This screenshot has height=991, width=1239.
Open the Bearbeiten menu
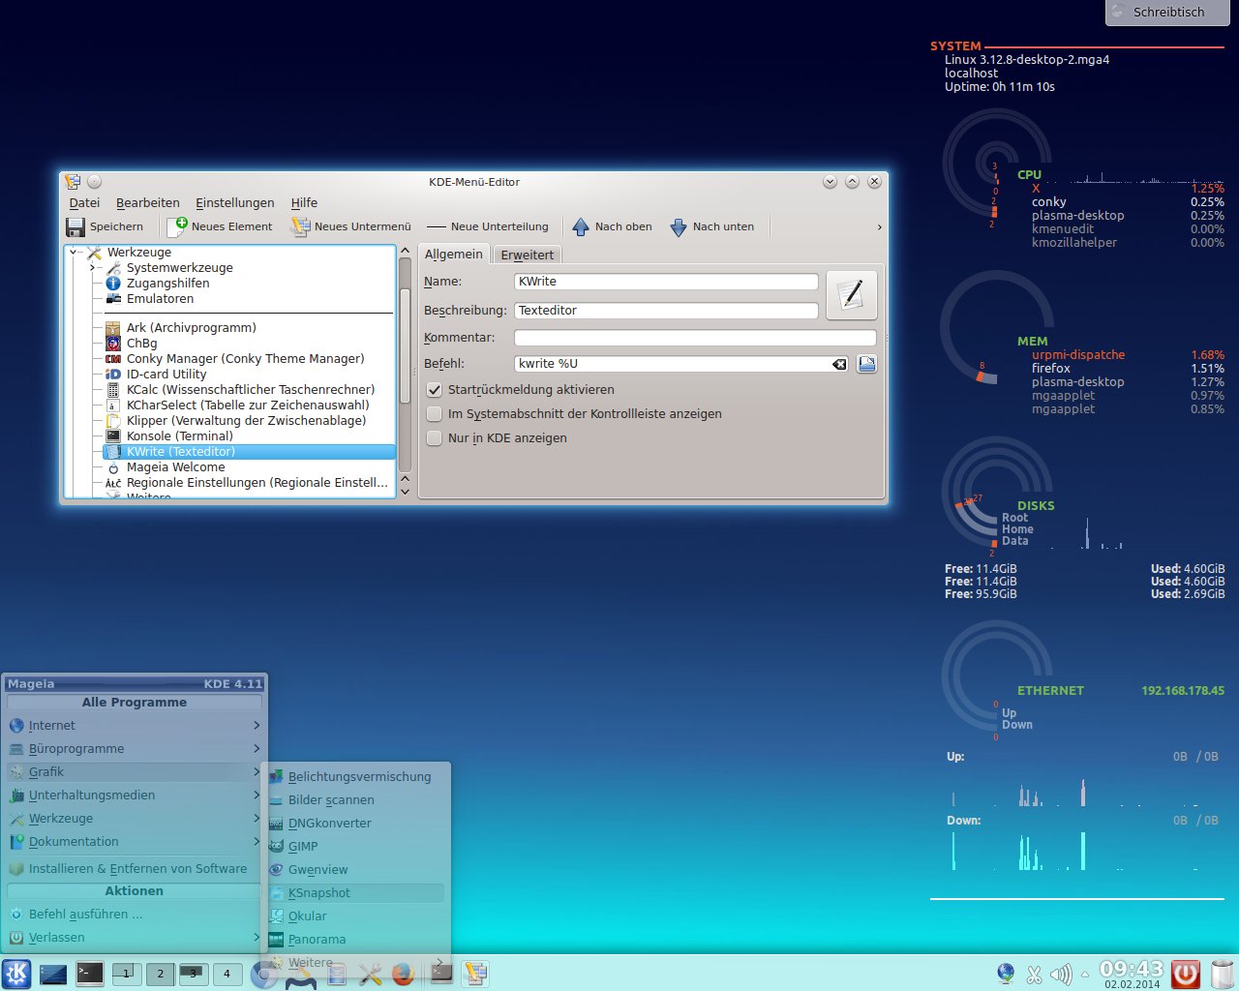[x=148, y=203]
